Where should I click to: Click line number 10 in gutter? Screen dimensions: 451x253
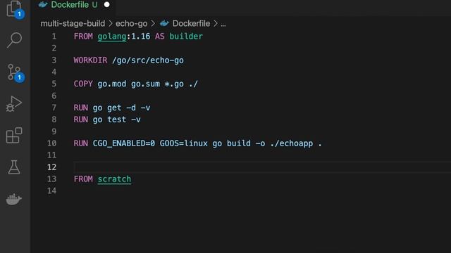tap(51, 143)
